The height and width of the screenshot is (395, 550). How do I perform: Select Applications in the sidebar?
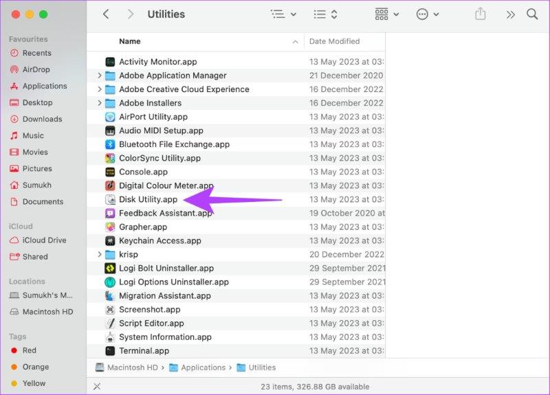pos(38,87)
